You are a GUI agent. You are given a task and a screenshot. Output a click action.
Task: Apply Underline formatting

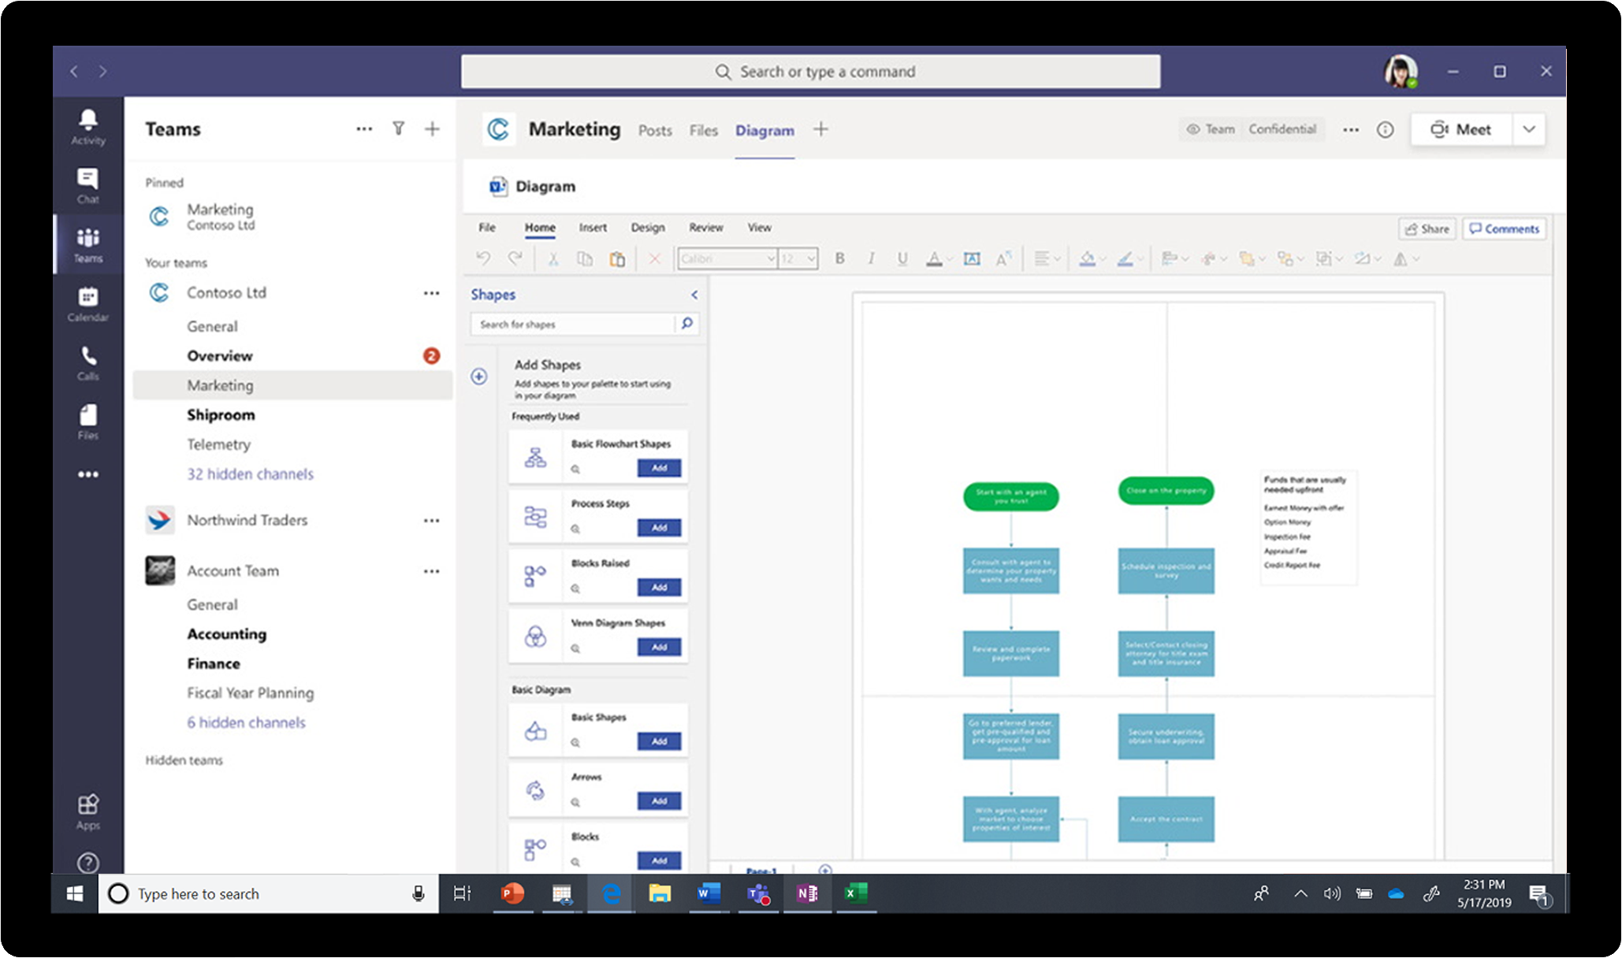point(901,258)
